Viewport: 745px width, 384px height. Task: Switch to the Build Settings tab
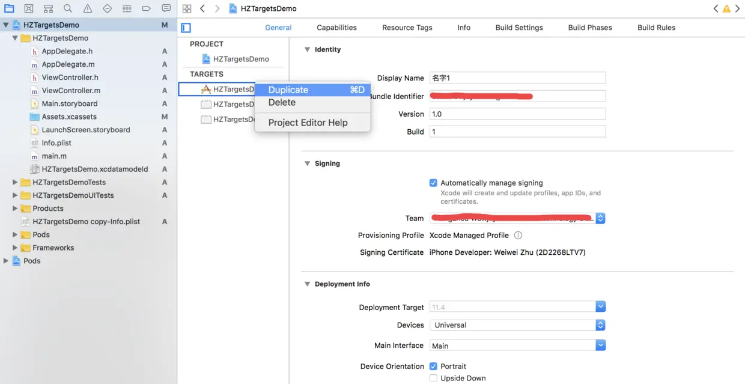tap(519, 28)
